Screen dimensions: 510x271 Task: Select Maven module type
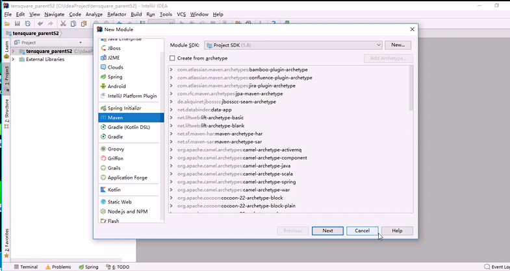pos(131,117)
